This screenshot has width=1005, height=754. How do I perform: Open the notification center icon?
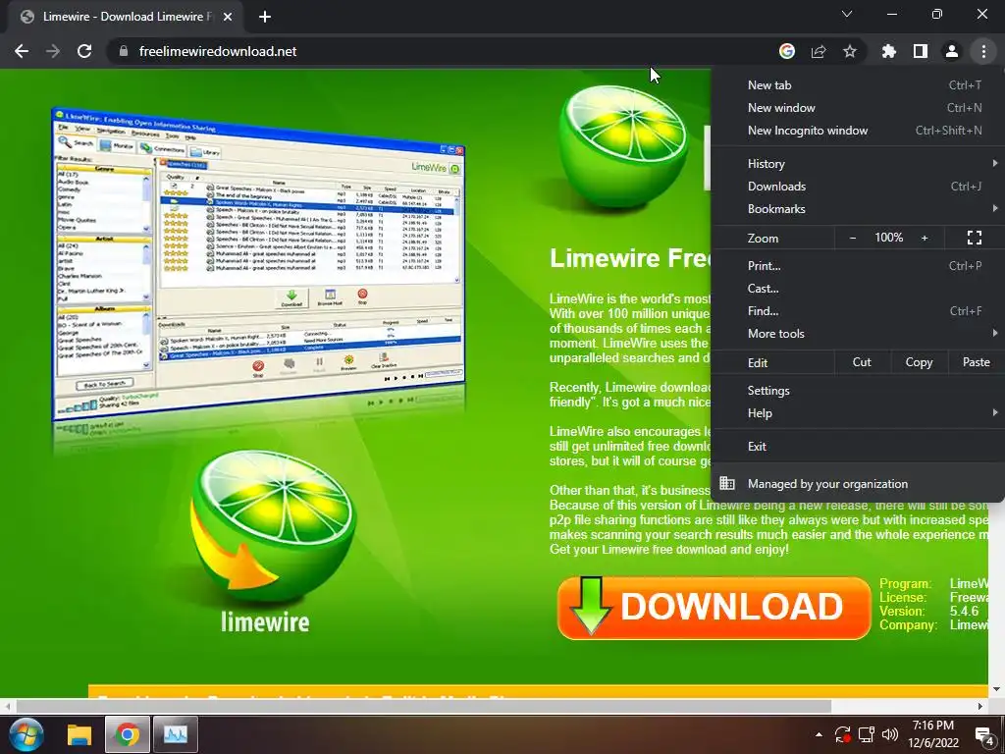click(x=983, y=734)
